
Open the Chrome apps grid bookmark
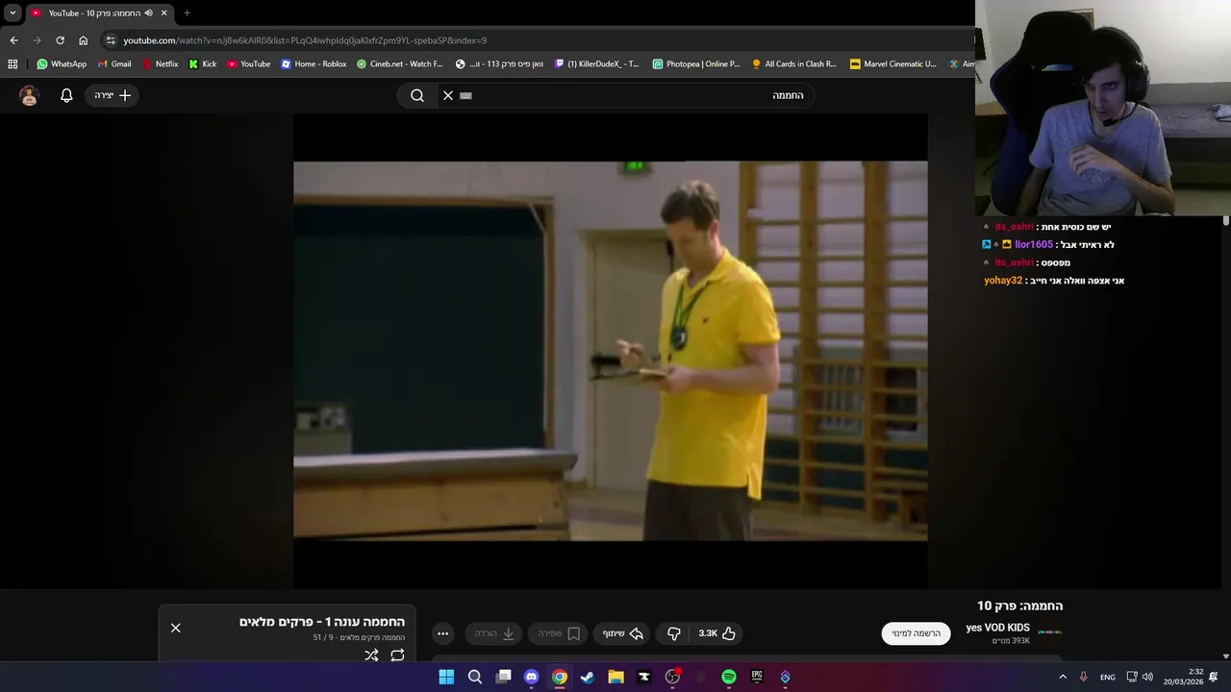(x=13, y=64)
